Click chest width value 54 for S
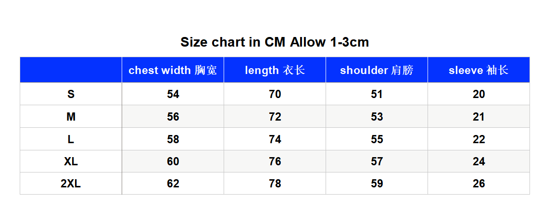This screenshot has height=209, width=555. (173, 94)
